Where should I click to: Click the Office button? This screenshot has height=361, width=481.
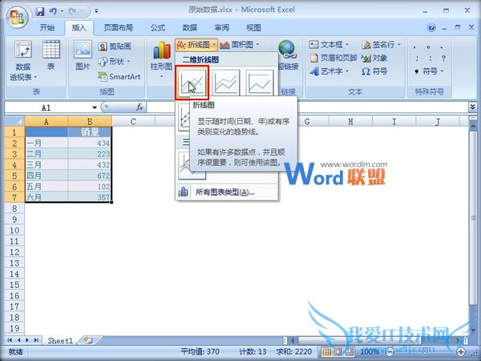[x=17, y=17]
